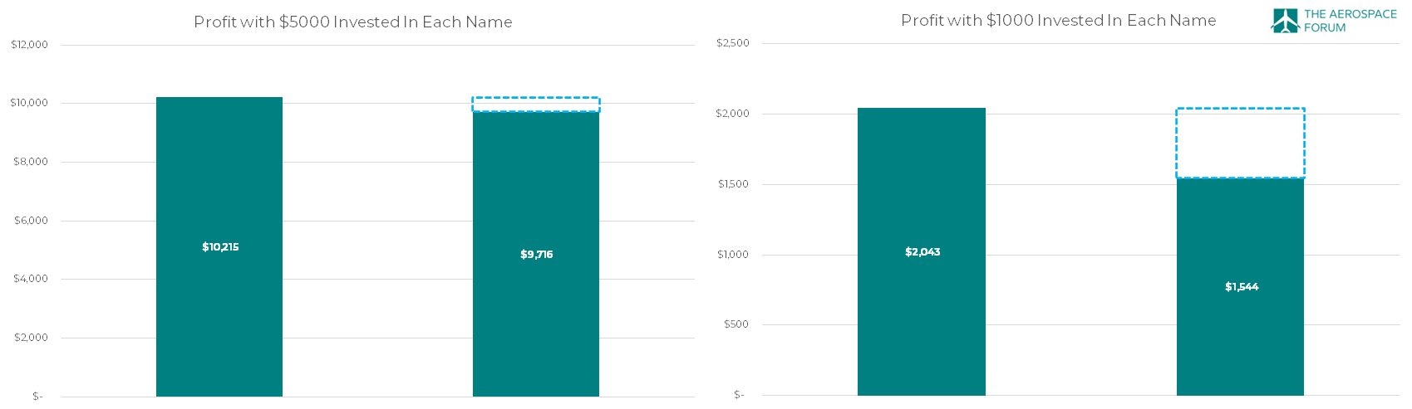Screen dimensions: 1412x409
Task: Select the dashed outline box in the $1000 chart
Action: tap(1240, 143)
